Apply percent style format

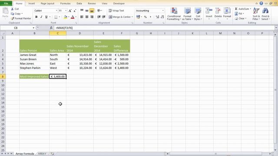(146, 17)
